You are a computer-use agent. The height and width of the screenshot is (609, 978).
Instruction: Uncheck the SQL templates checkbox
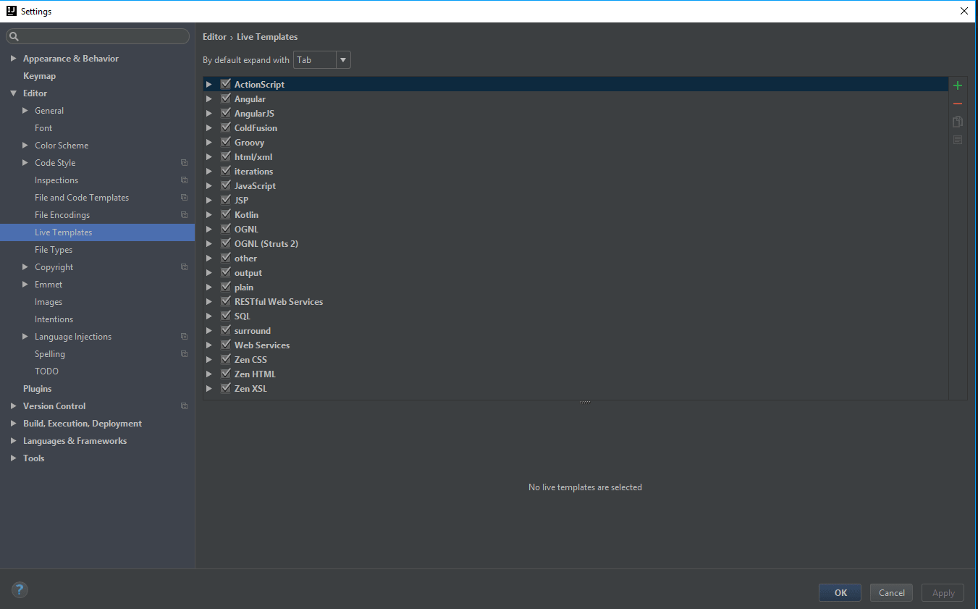225,316
